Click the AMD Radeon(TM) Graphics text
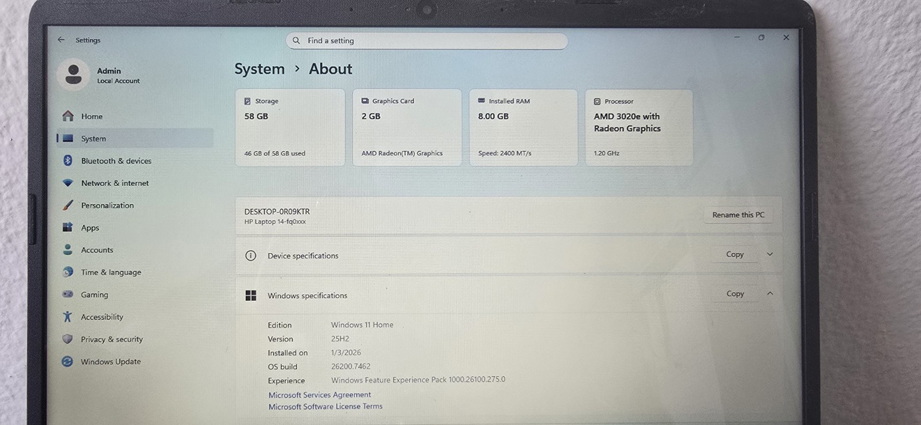 (402, 154)
